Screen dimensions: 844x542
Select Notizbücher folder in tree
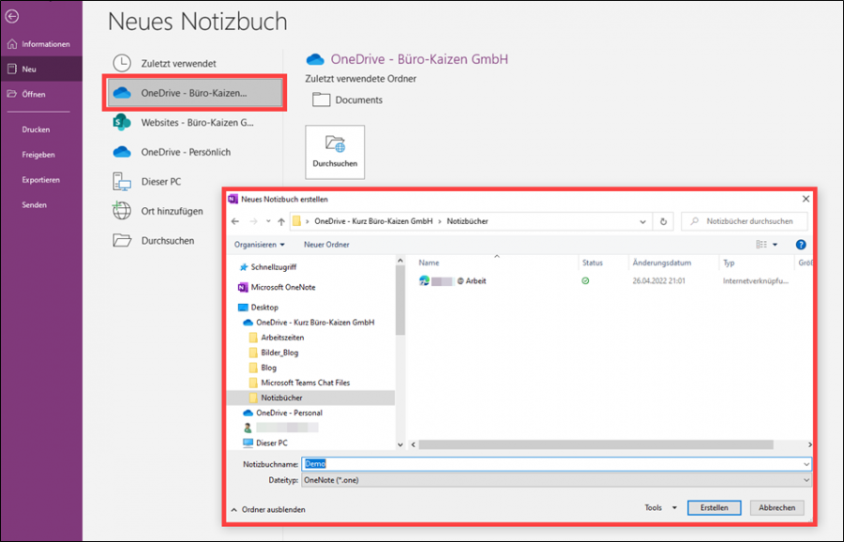pyautogui.click(x=311, y=398)
